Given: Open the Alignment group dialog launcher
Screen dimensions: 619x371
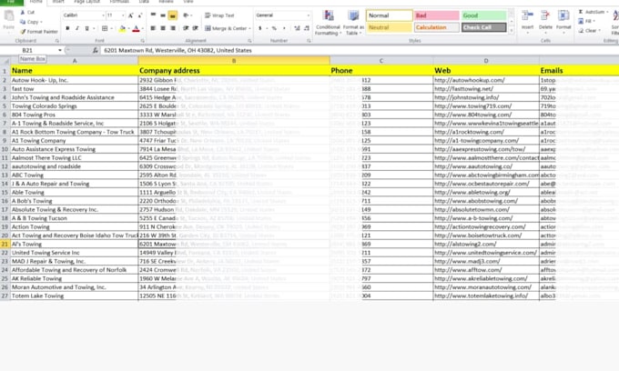Looking at the screenshot, I should [249, 41].
